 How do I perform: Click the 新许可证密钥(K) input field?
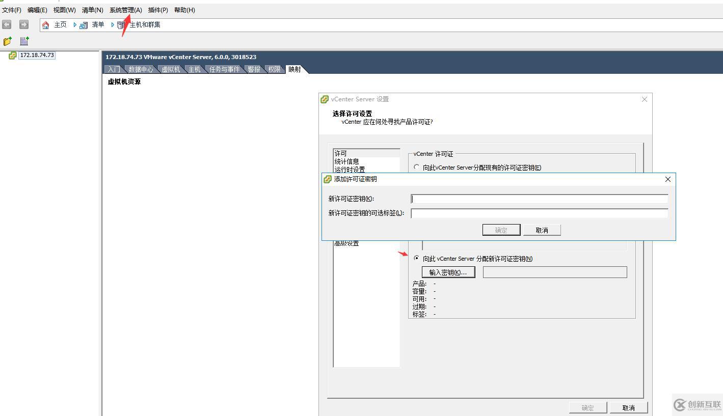coord(540,199)
